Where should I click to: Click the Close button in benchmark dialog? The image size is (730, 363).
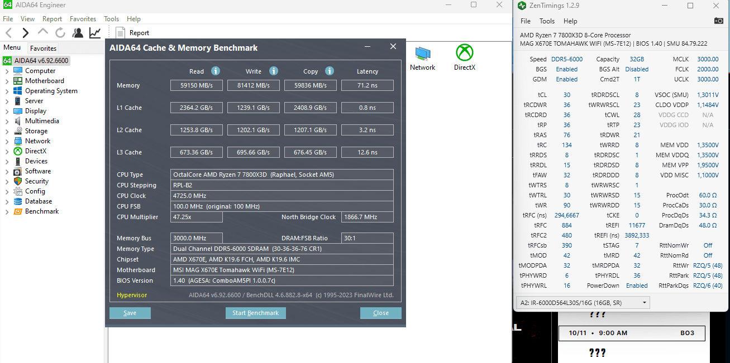coord(381,313)
